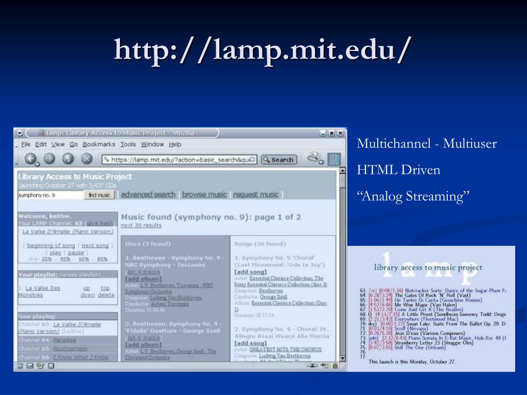
Task: Click 'list 4 tracks' under Toscanini disc
Action: (144, 272)
